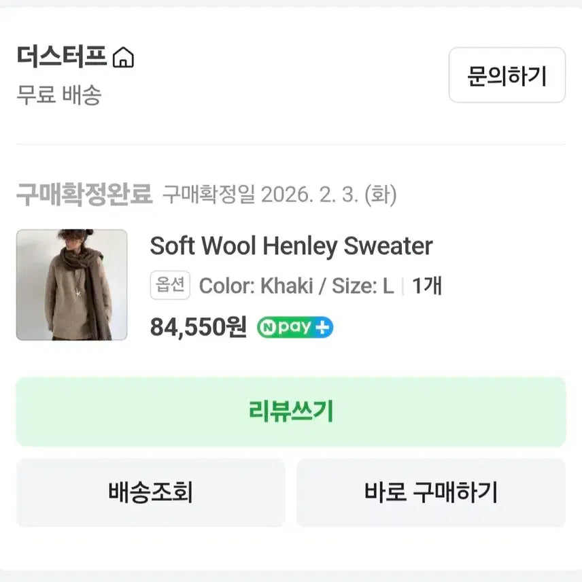582x582 pixels.
Task: Click the Color: Khaki option text
Action: click(256, 286)
